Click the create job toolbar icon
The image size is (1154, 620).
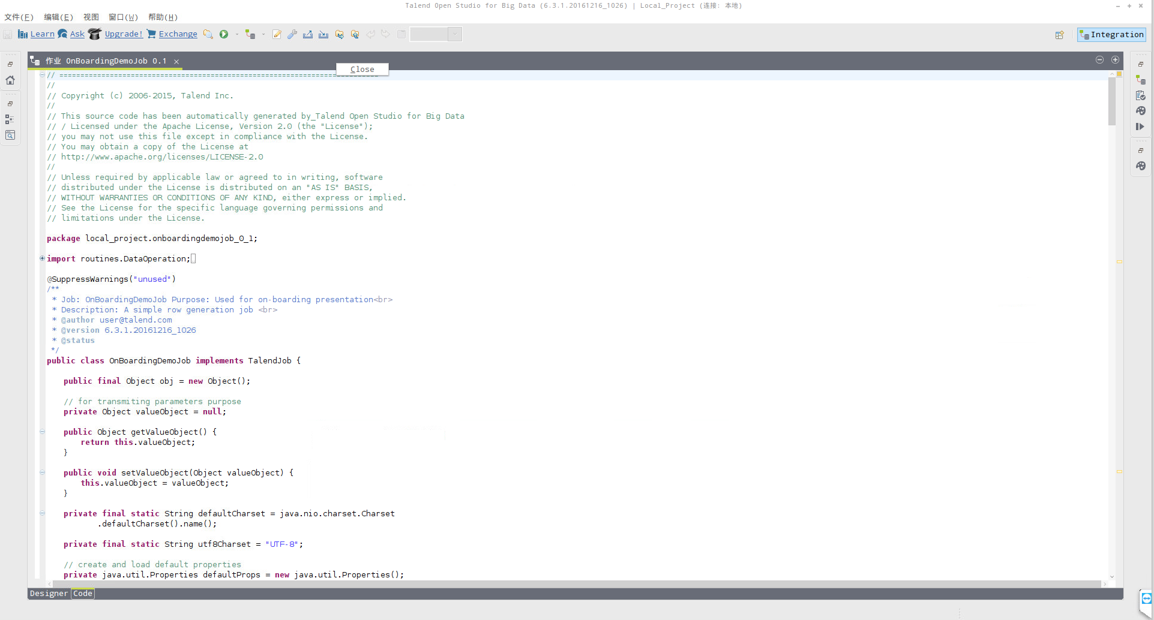tap(250, 34)
